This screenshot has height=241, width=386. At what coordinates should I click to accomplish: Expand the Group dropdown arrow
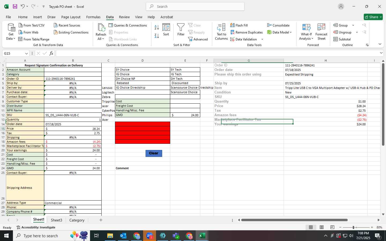(353, 25)
